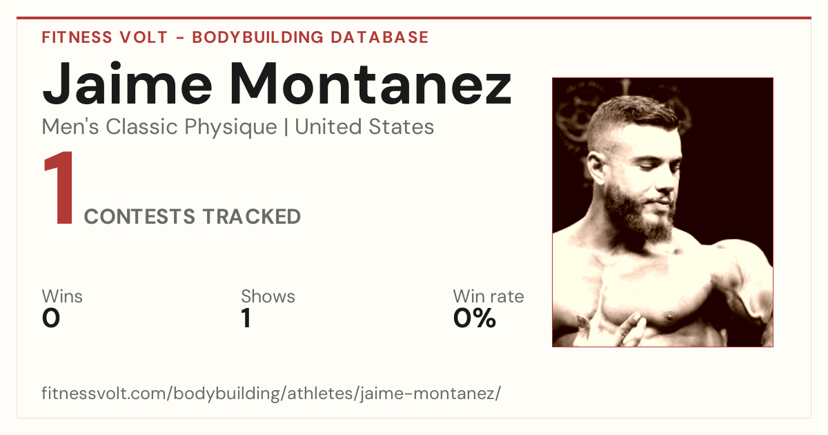Click the FITNESS VOLT brand text
Viewport: 828px width, 435px height.
104,37
